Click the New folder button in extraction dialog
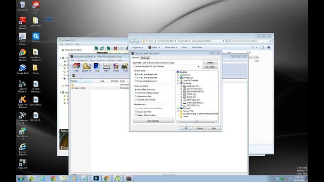The image size is (324, 182). (210, 67)
